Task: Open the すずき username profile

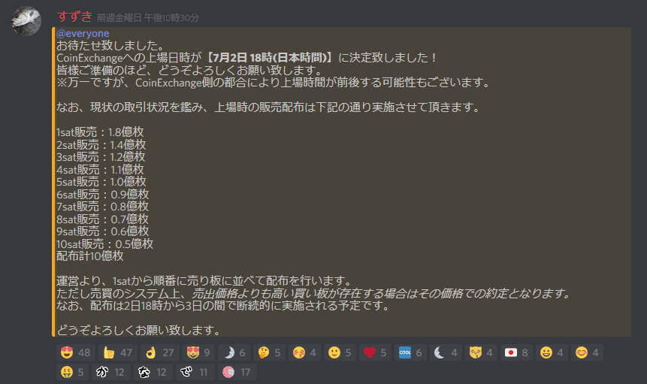Action: [74, 17]
